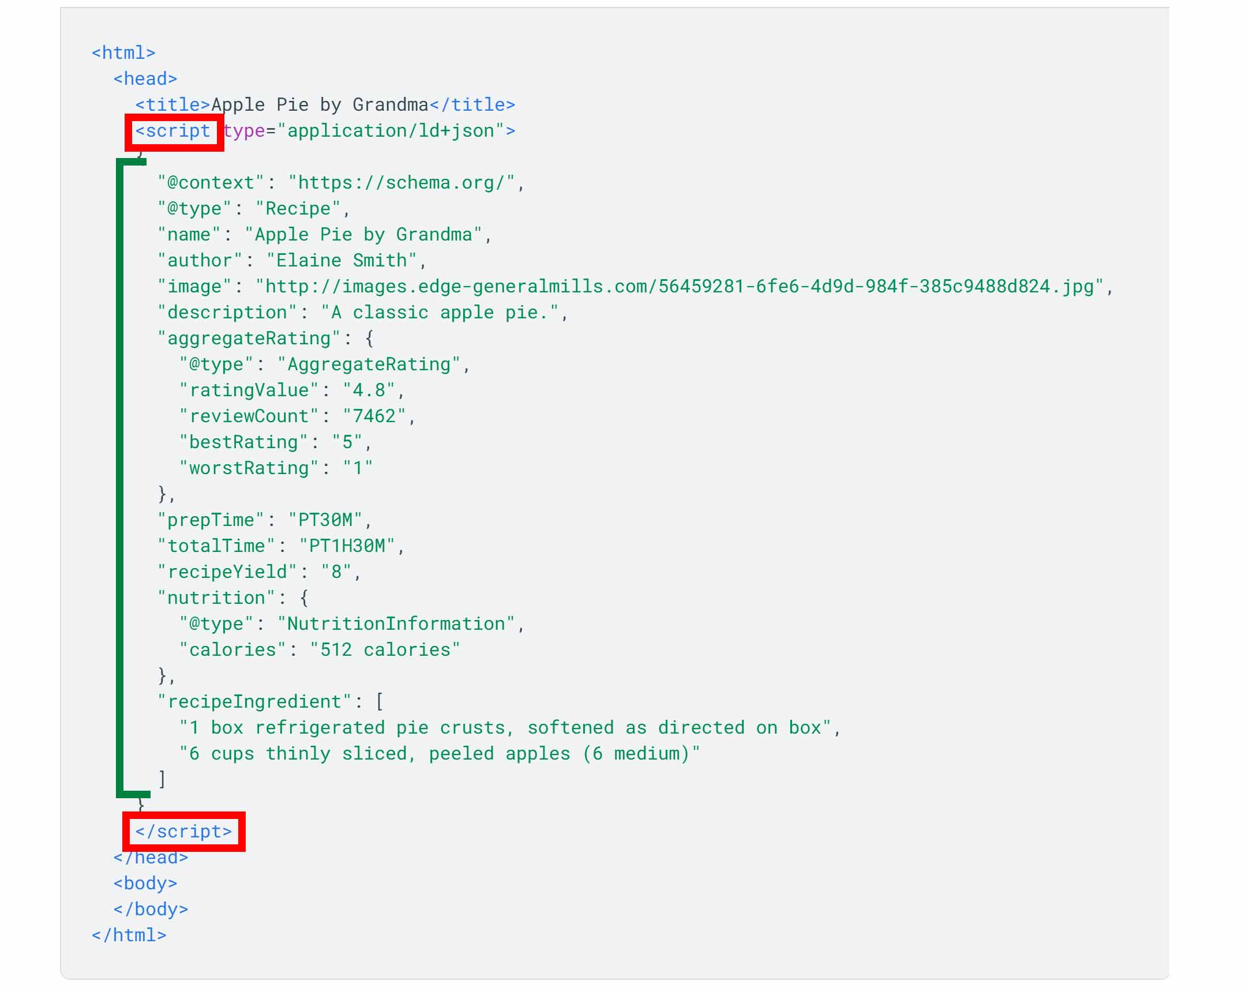The image size is (1246, 992).
Task: Select the closing </head> tag line
Action: click(151, 859)
